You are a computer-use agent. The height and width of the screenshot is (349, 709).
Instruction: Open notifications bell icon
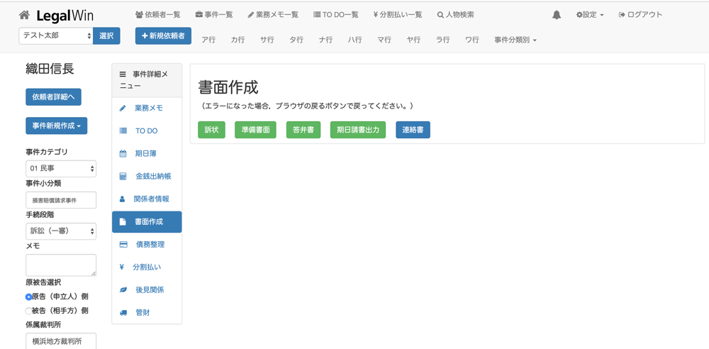[x=557, y=15]
